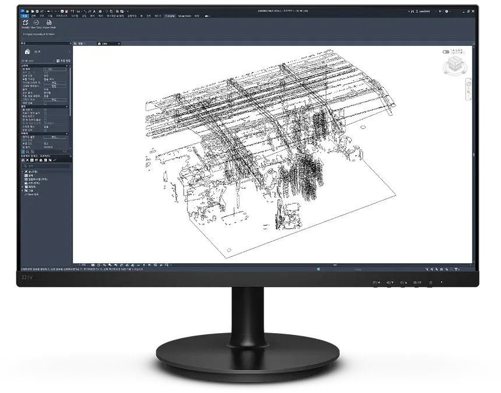This screenshot has width=501, height=393.
Task: Check the crop view checkbox in Properties
Action: (44, 109)
